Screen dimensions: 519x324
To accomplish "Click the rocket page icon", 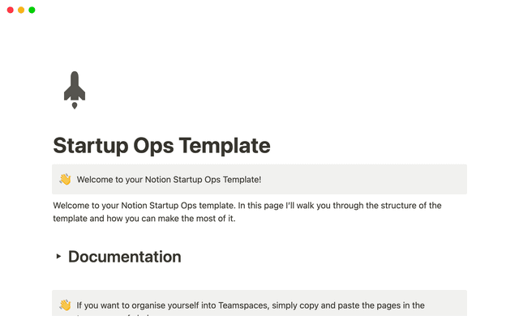I will coord(74,90).
